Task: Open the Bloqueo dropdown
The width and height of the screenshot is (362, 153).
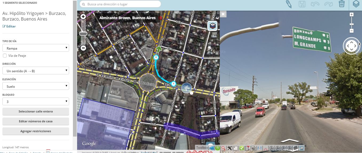Action: [36, 102]
